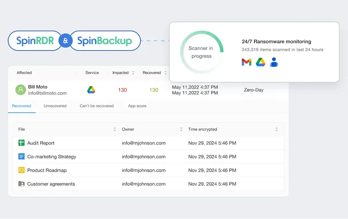This screenshot has width=348, height=219.
Task: Click the Scanner in progress circular indicator
Action: (202, 52)
